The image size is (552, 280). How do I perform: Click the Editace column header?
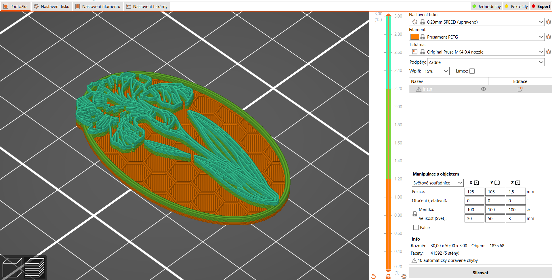pyautogui.click(x=520, y=81)
